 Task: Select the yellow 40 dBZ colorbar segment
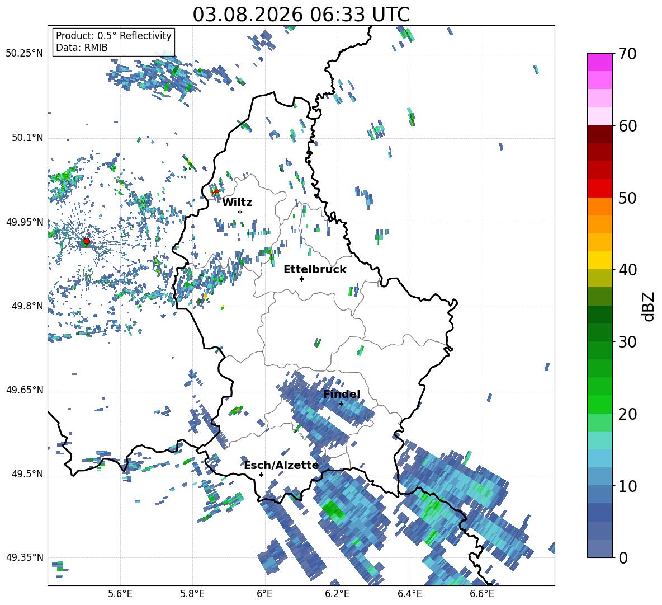(x=599, y=260)
